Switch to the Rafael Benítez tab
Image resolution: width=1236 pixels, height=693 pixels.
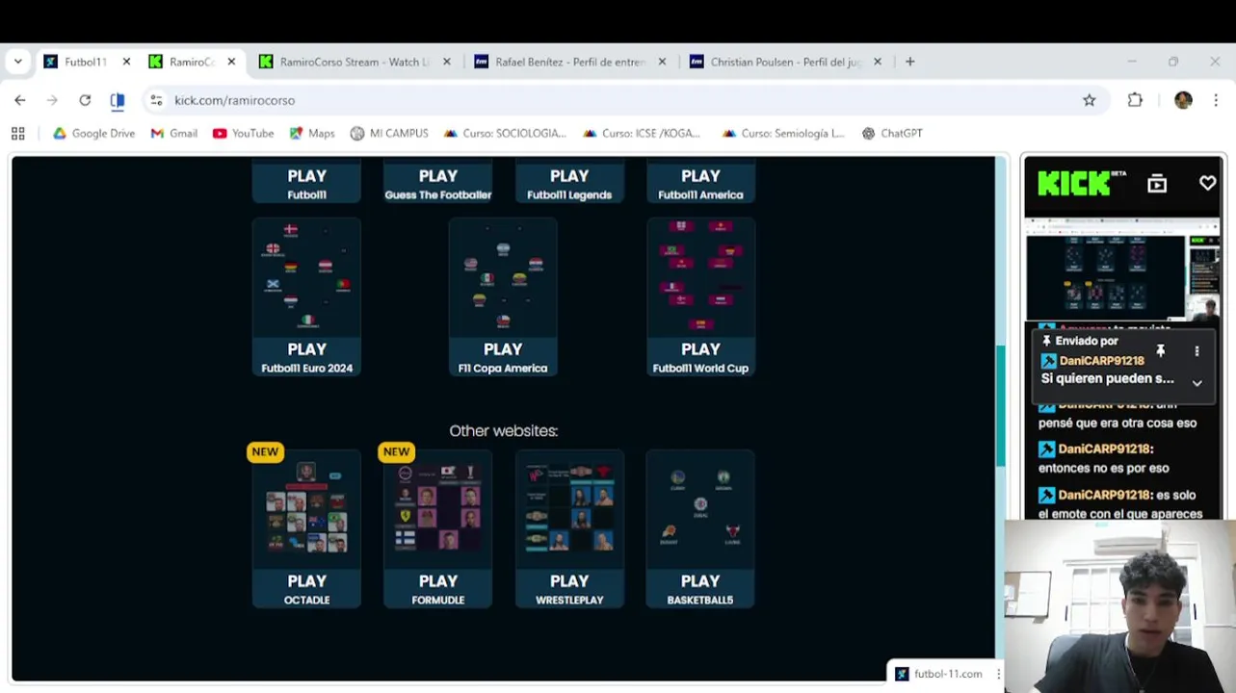tap(570, 62)
